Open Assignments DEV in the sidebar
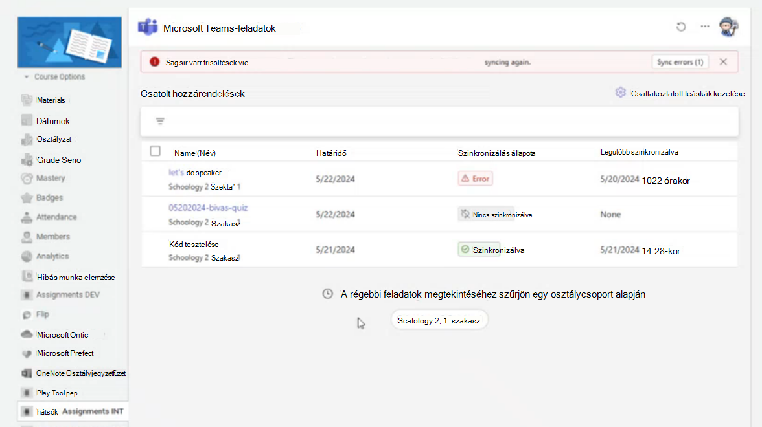The height and width of the screenshot is (427, 762). (67, 294)
